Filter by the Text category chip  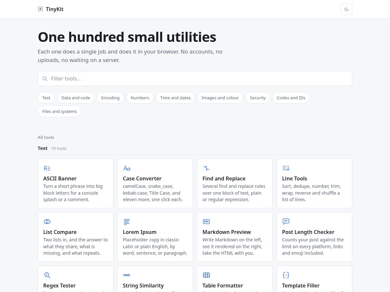coord(46,98)
